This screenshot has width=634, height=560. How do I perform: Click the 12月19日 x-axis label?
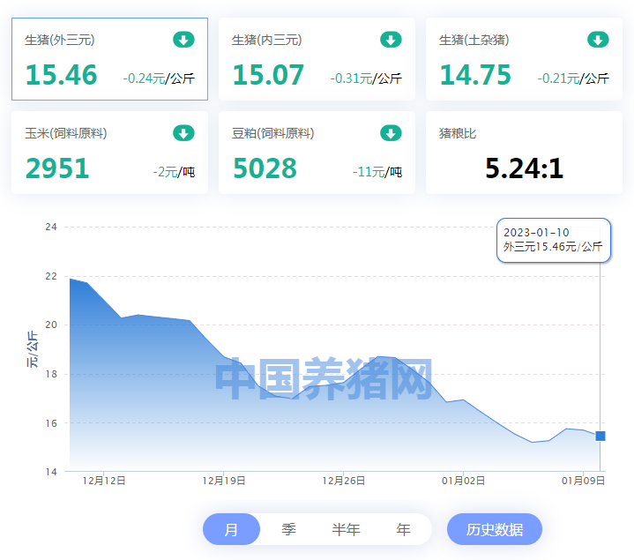click(x=224, y=481)
